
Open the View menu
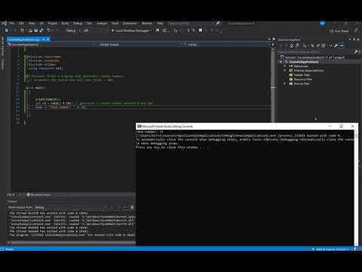[x=32, y=23]
